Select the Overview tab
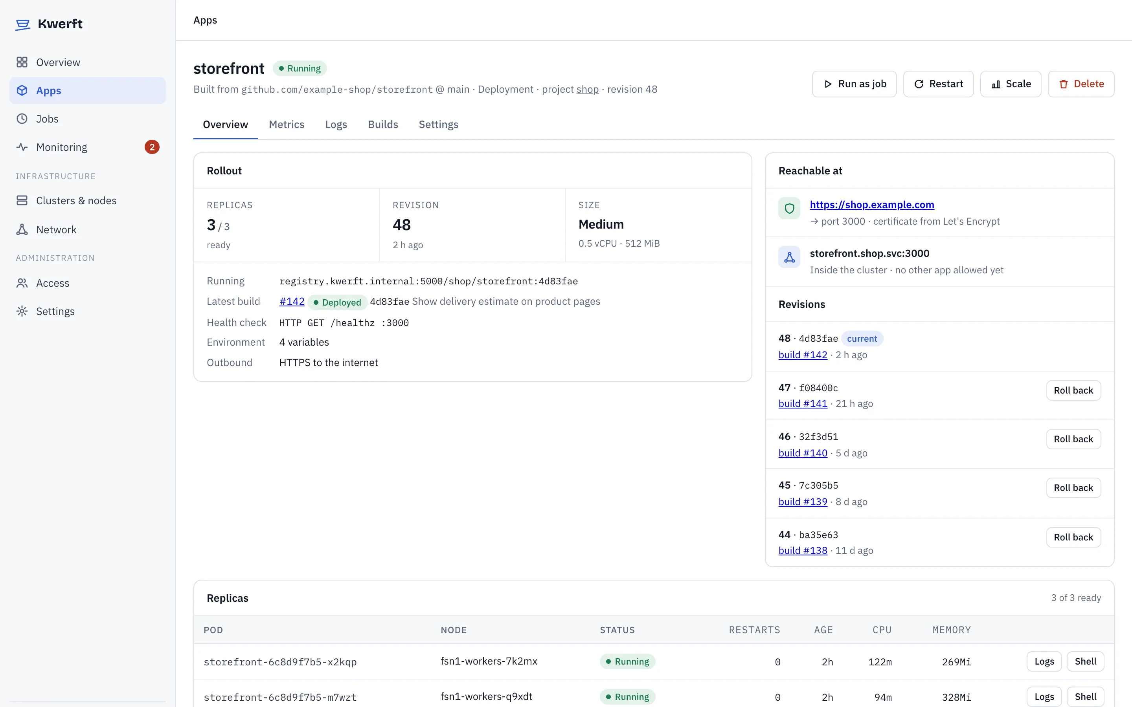Viewport: 1132px width, 707px height. 226,125
